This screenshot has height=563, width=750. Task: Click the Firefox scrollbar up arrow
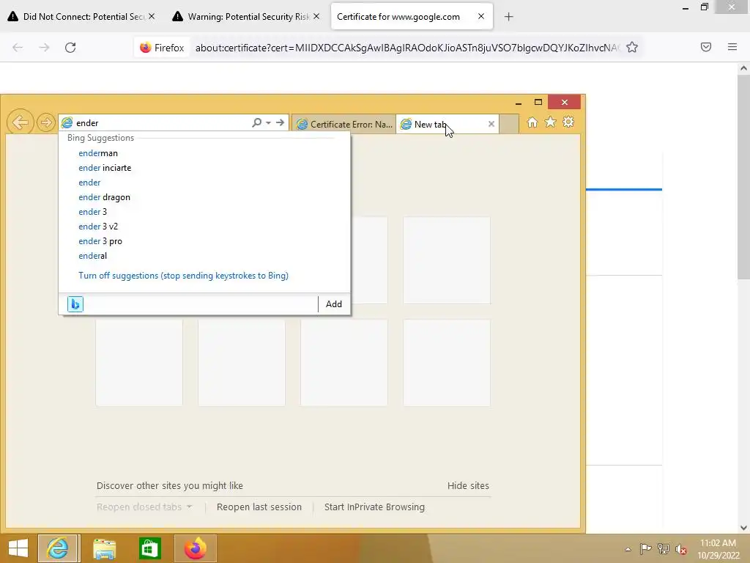tap(743, 68)
